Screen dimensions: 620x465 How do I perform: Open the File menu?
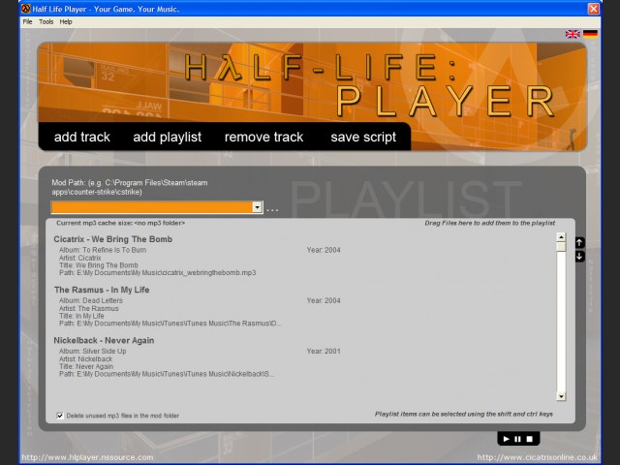(27, 21)
